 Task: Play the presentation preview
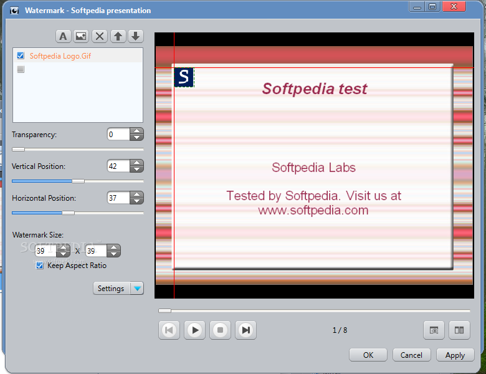point(194,330)
